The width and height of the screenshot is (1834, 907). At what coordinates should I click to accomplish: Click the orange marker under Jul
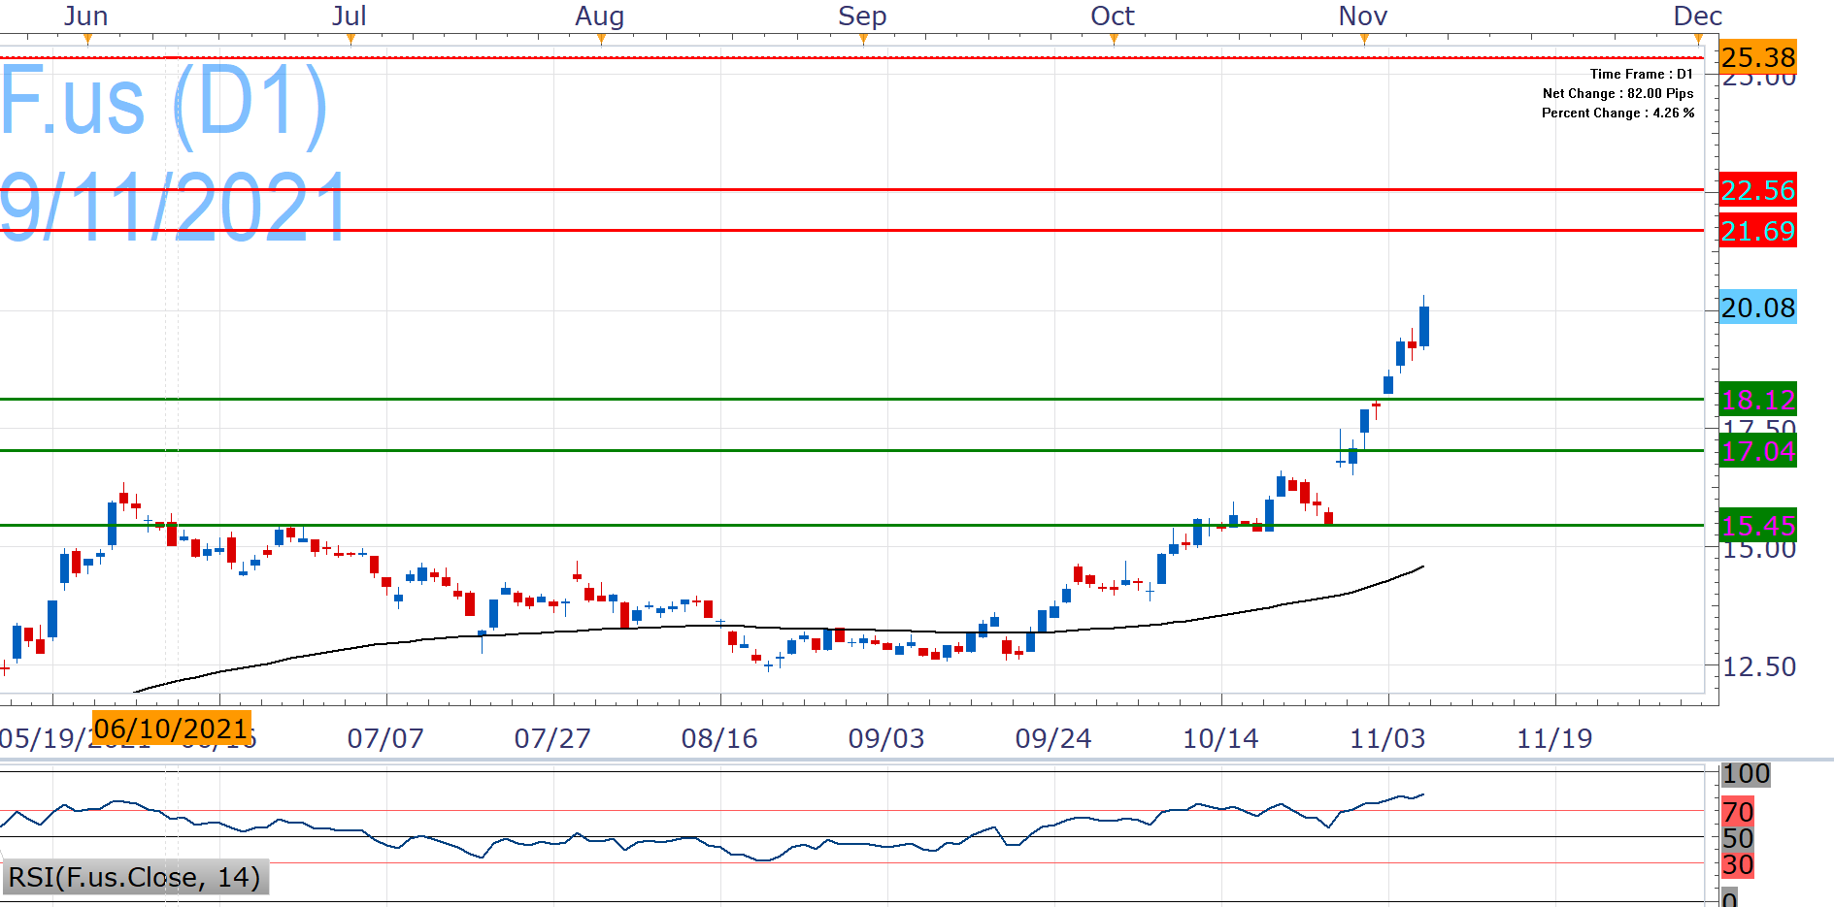[x=350, y=40]
